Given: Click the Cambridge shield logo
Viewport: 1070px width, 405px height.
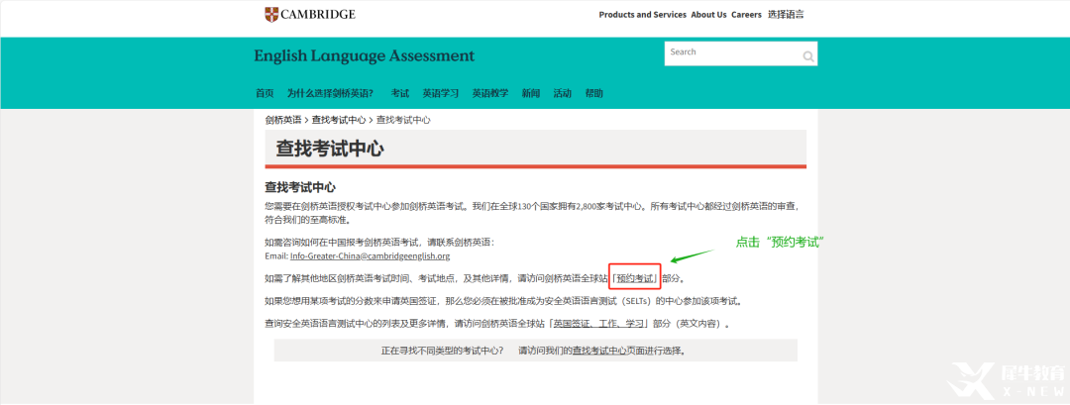Looking at the screenshot, I should pyautogui.click(x=271, y=14).
